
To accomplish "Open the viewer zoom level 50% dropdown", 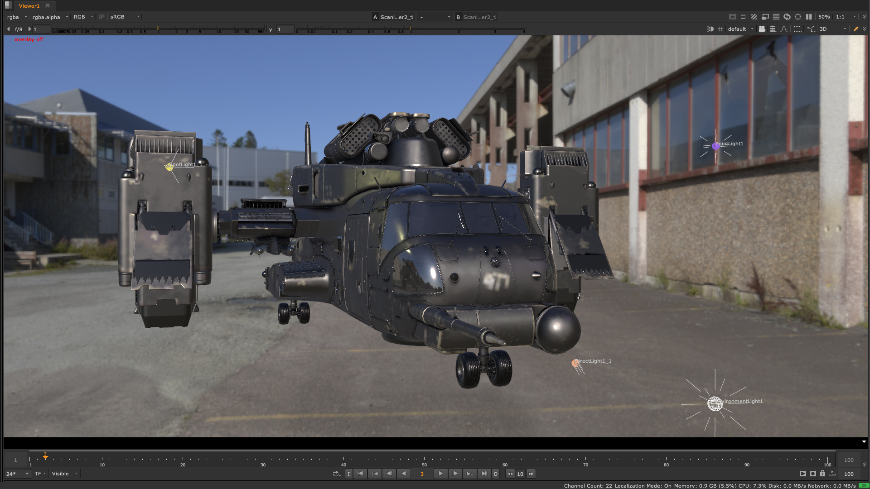I will [823, 17].
